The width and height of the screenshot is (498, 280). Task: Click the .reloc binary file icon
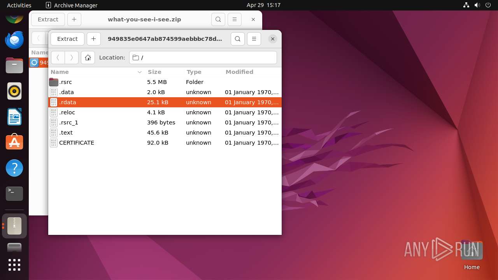click(x=54, y=112)
